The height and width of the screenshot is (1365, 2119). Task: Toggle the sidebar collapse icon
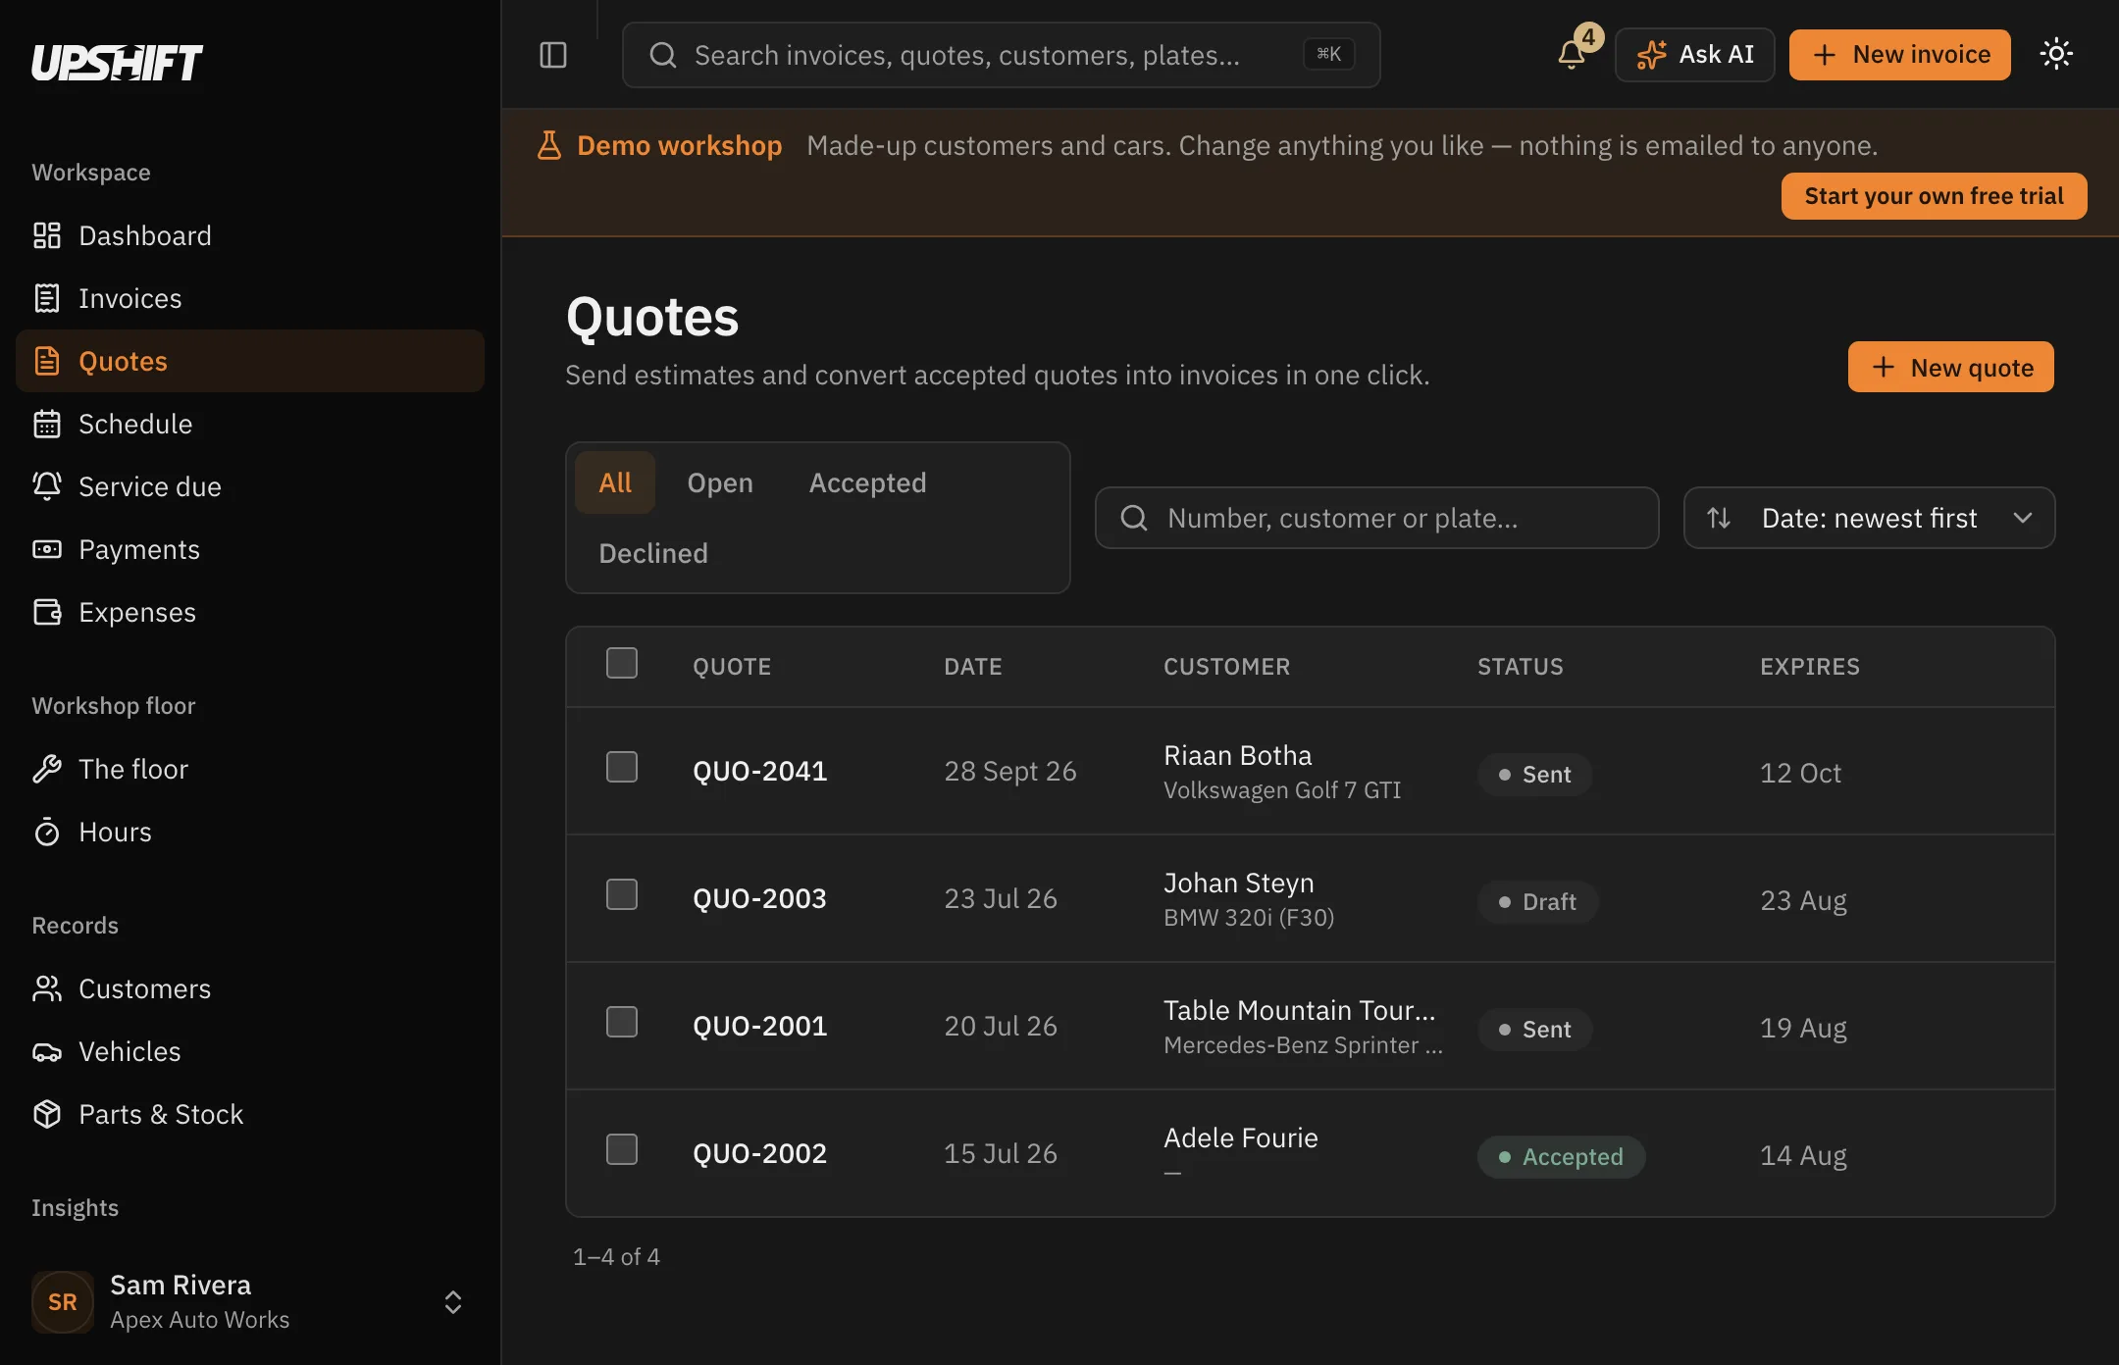click(553, 55)
